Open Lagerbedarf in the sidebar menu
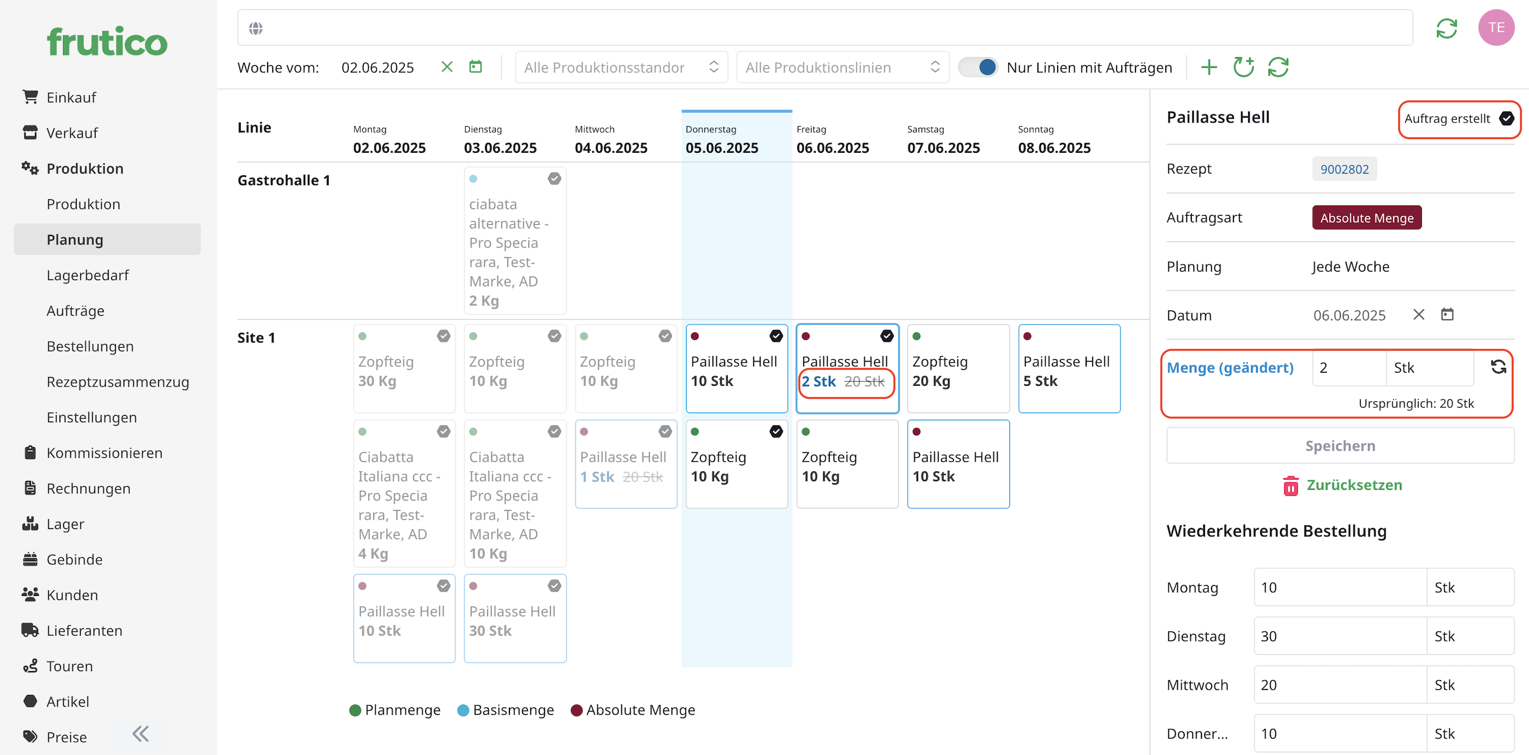This screenshot has height=755, width=1529. tap(87, 275)
